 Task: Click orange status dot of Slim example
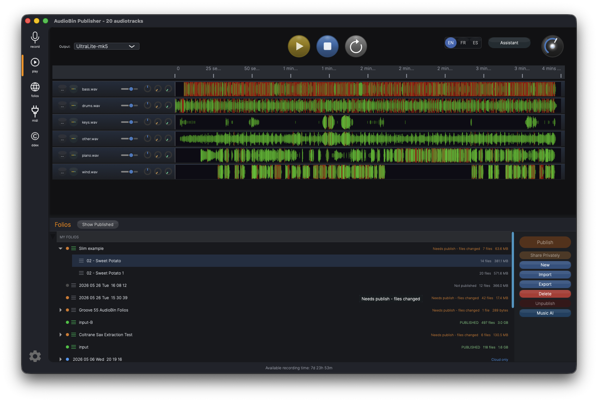(x=67, y=248)
